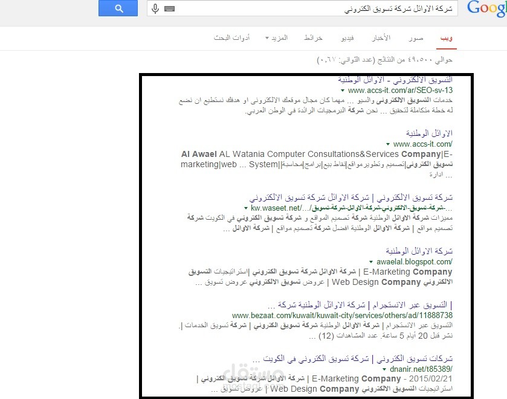Click the green URL kw.waseet.net
This screenshot has width=507, height=399.
352,208
